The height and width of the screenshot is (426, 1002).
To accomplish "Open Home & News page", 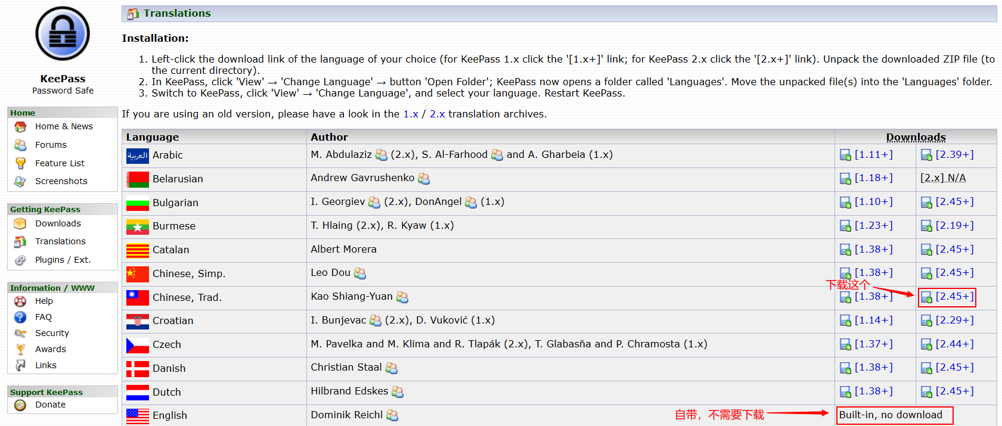I will click(x=64, y=126).
